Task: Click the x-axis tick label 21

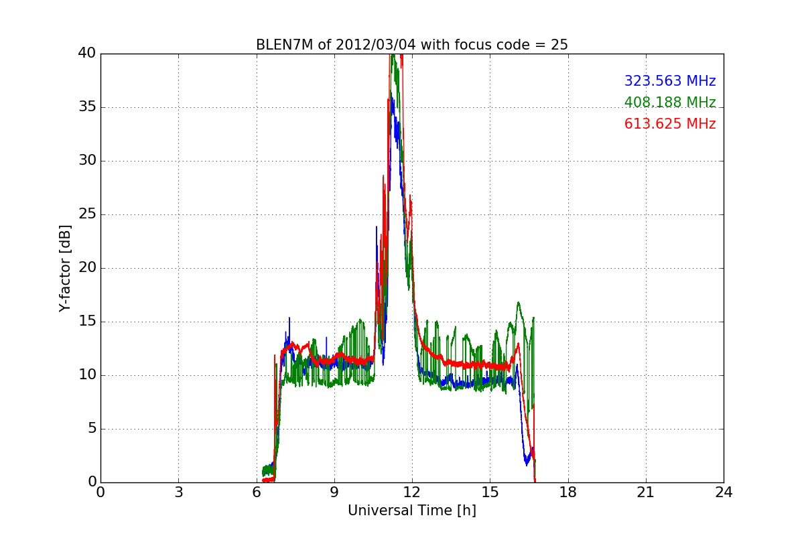Action: click(646, 492)
